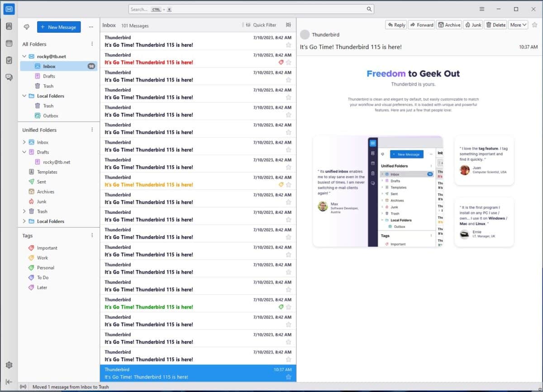Archive the open message
This screenshot has width=543, height=392.
[x=449, y=24]
